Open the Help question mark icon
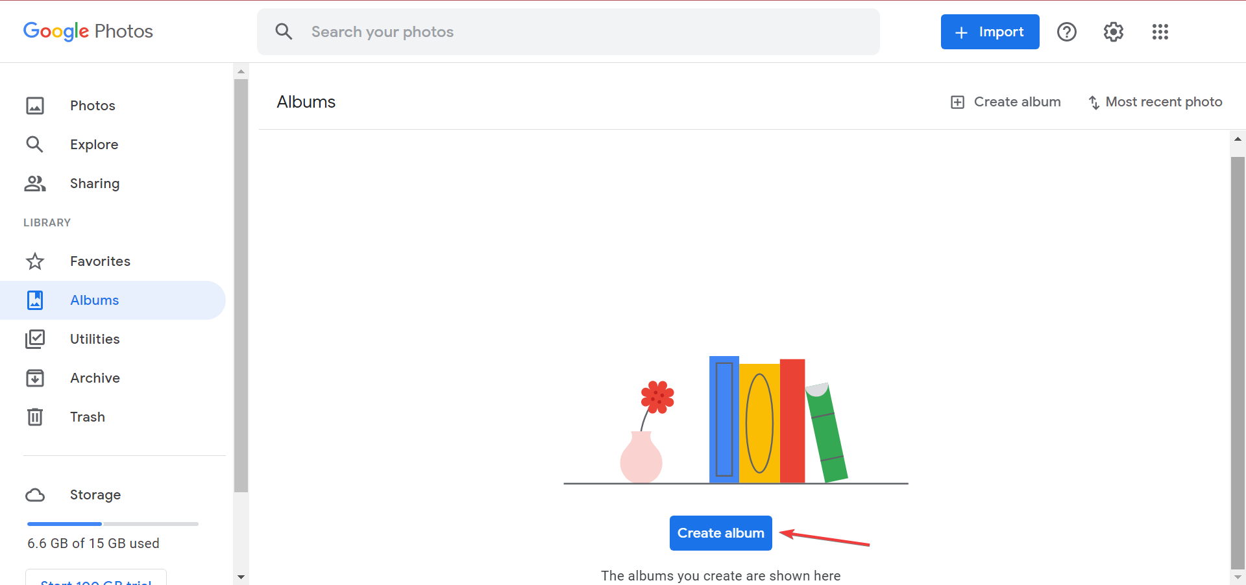The image size is (1246, 585). [x=1066, y=32]
